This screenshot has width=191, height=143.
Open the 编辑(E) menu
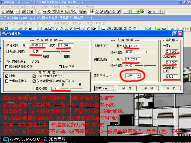click(x=15, y=7)
